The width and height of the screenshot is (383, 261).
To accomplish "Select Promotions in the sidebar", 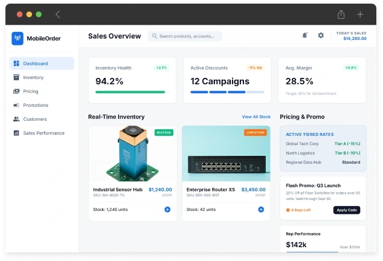I will click(42, 105).
